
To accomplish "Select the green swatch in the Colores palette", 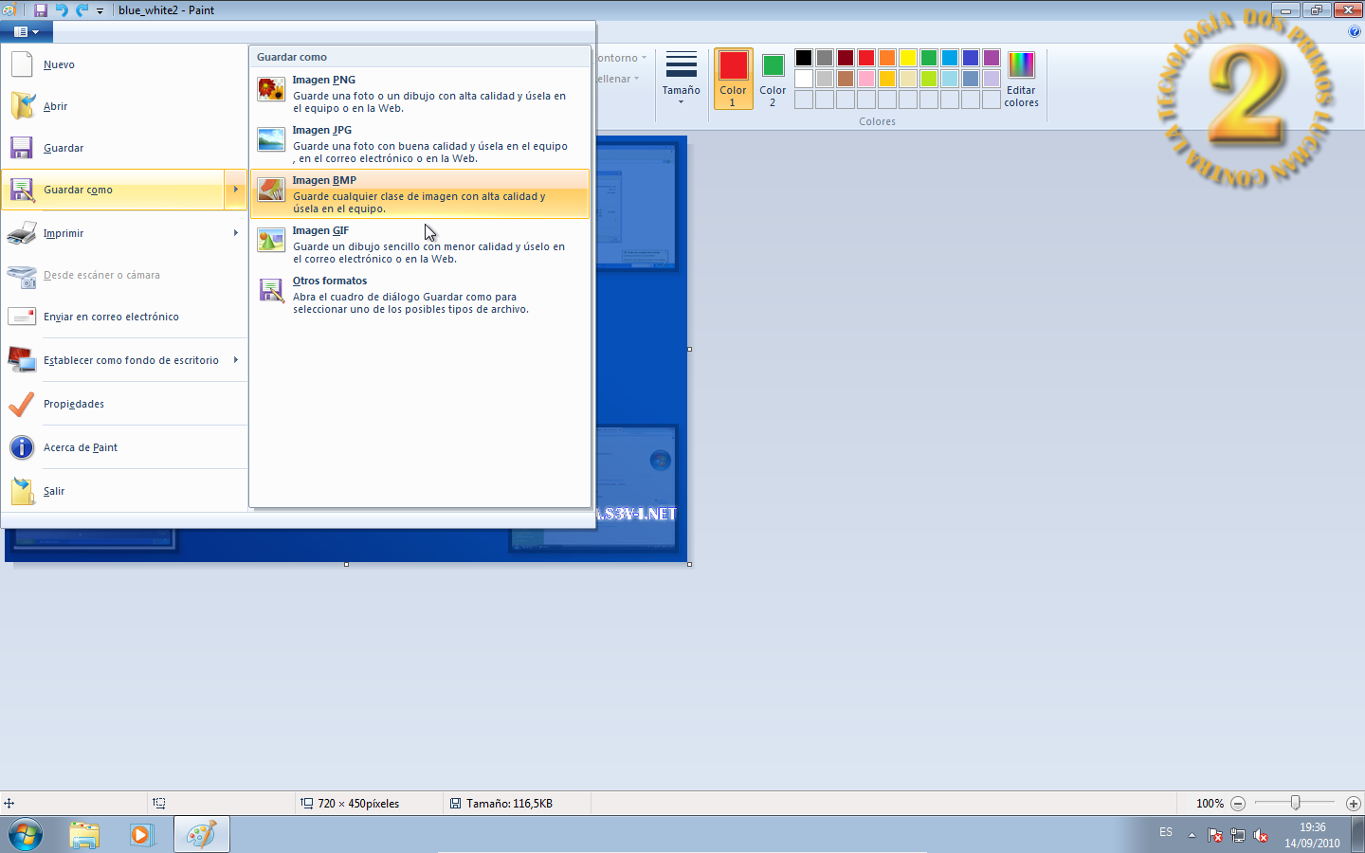I will pyautogui.click(x=928, y=57).
